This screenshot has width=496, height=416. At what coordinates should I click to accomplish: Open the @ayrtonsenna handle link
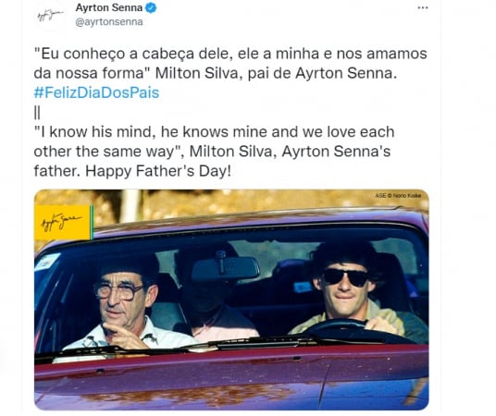[x=109, y=22]
